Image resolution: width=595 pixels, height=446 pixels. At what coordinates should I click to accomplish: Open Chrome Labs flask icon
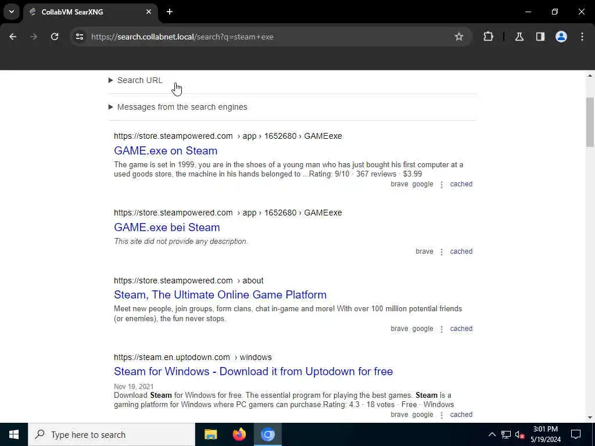point(519,37)
